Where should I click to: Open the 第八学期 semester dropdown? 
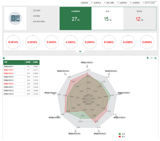point(112,3)
